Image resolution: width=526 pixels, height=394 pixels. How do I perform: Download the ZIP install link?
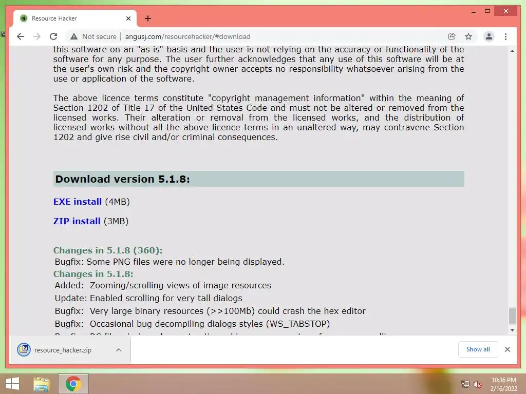click(77, 221)
